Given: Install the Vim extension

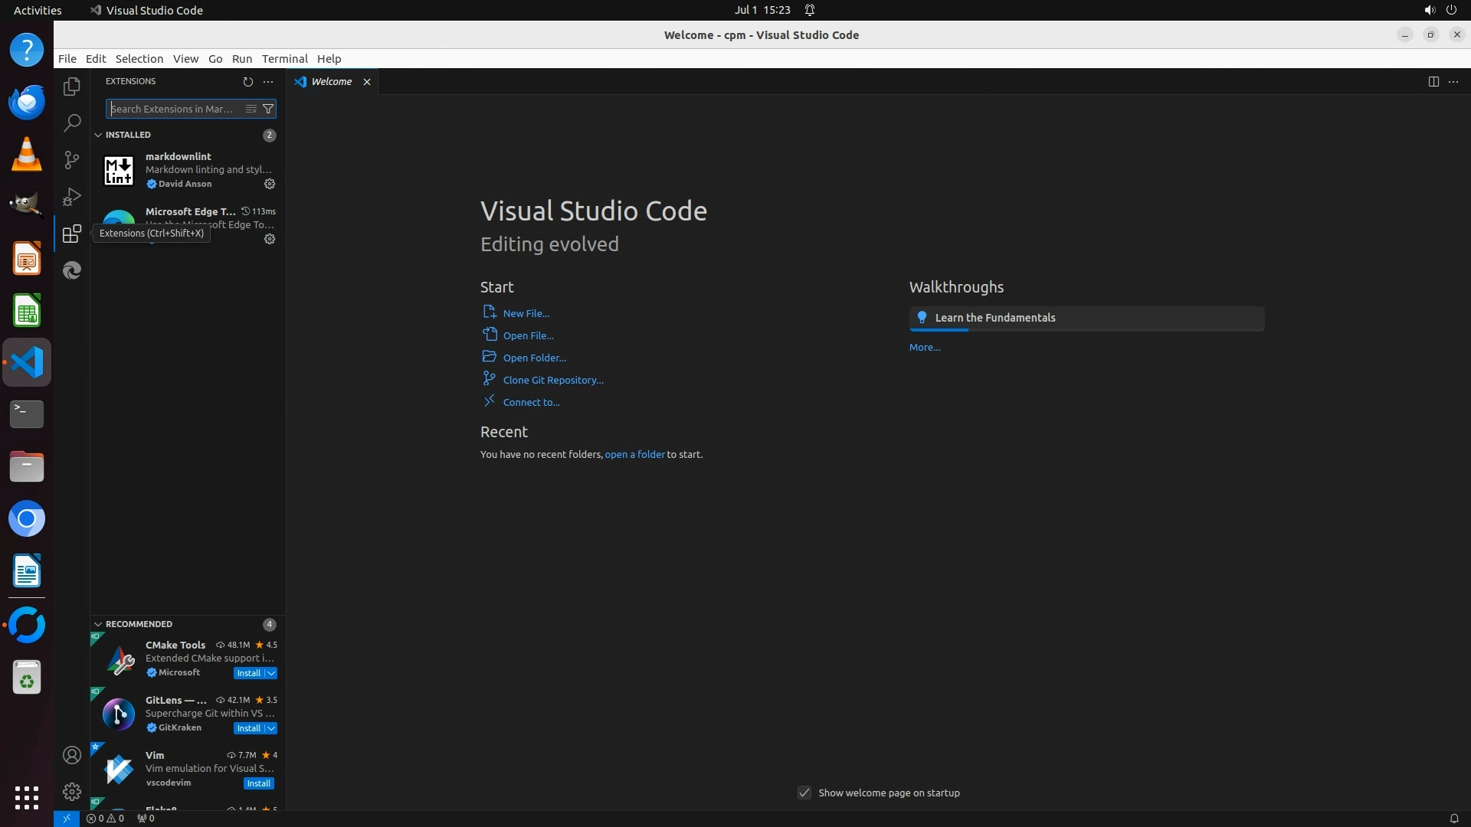Looking at the screenshot, I should (x=259, y=783).
